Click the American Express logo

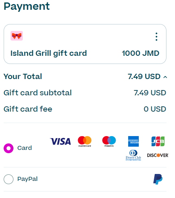pyautogui.click(x=133, y=141)
